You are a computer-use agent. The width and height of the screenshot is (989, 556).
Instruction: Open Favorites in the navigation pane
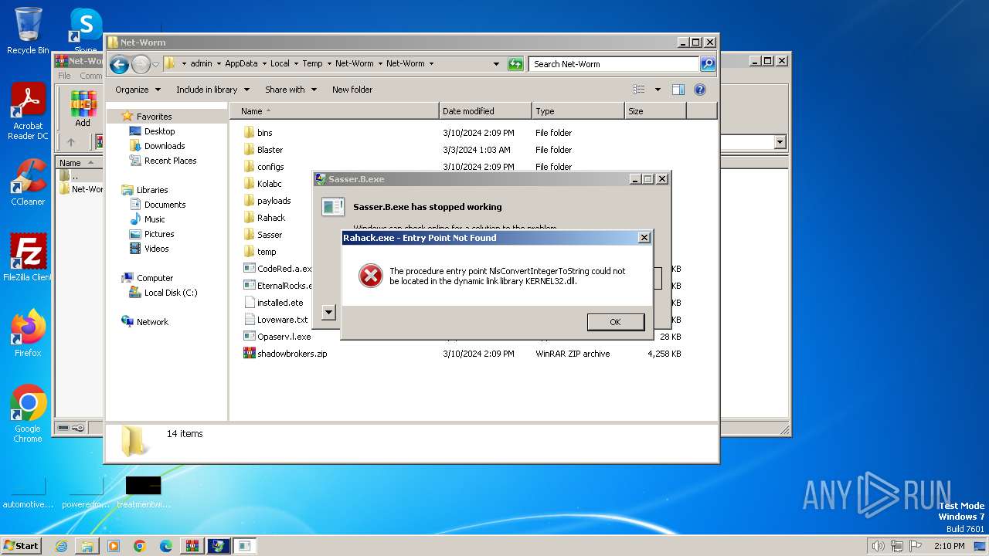[154, 117]
